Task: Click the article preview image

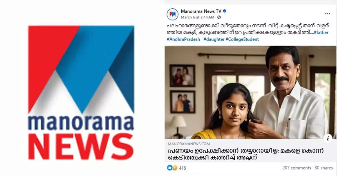Action: pos(250,92)
